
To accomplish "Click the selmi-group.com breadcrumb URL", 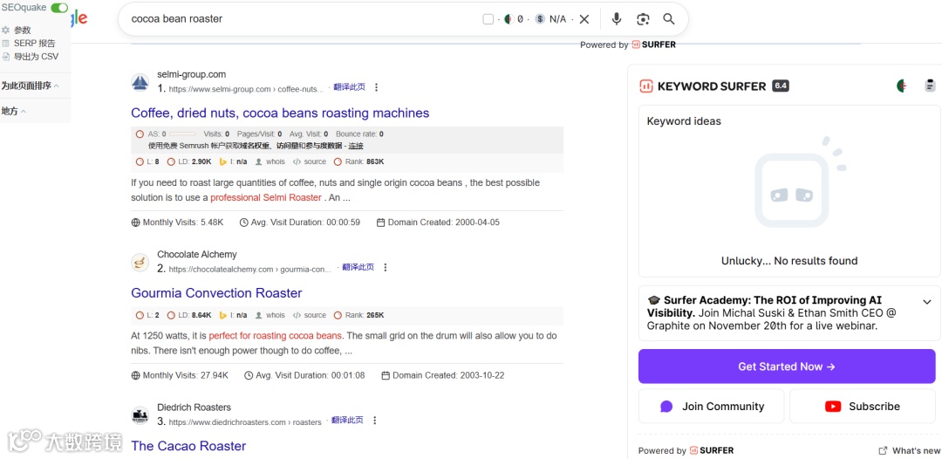I will [x=246, y=89].
